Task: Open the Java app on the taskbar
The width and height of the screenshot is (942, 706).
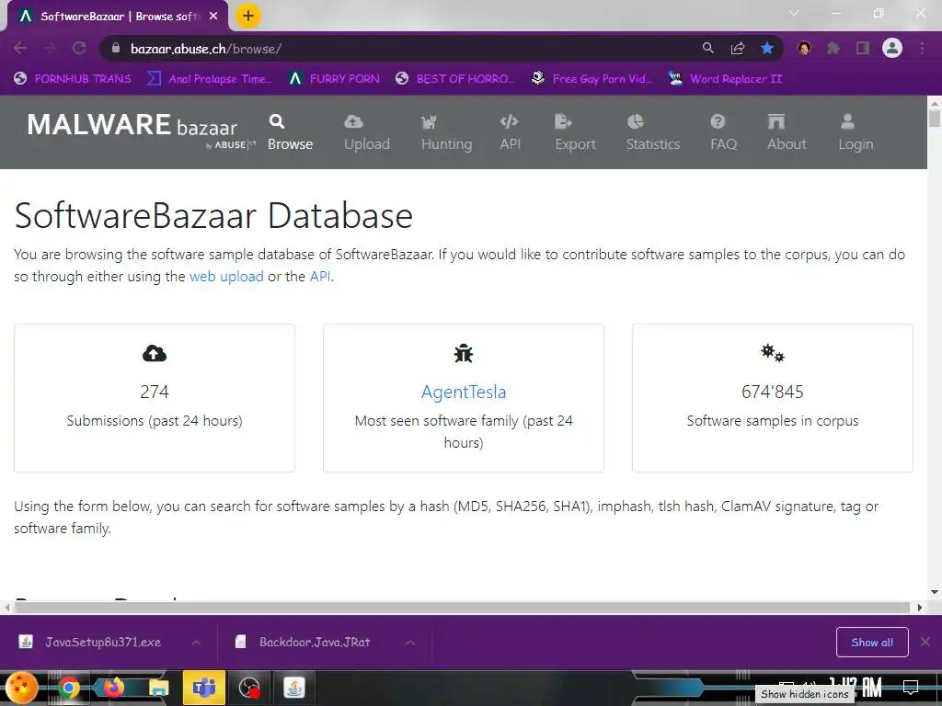Action: click(x=293, y=688)
